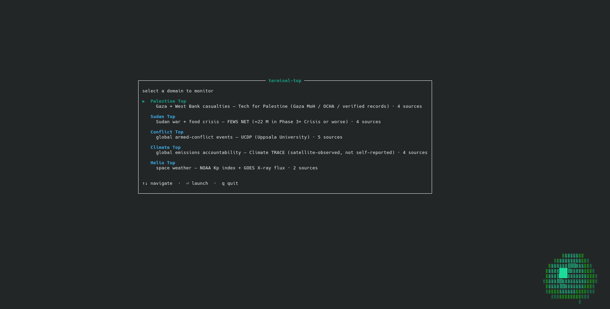
Task: Select the Sudan Top domain
Action: tap(163, 117)
